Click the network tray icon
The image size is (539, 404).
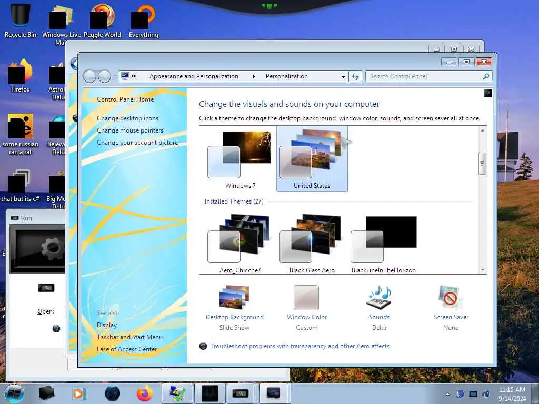click(473, 394)
